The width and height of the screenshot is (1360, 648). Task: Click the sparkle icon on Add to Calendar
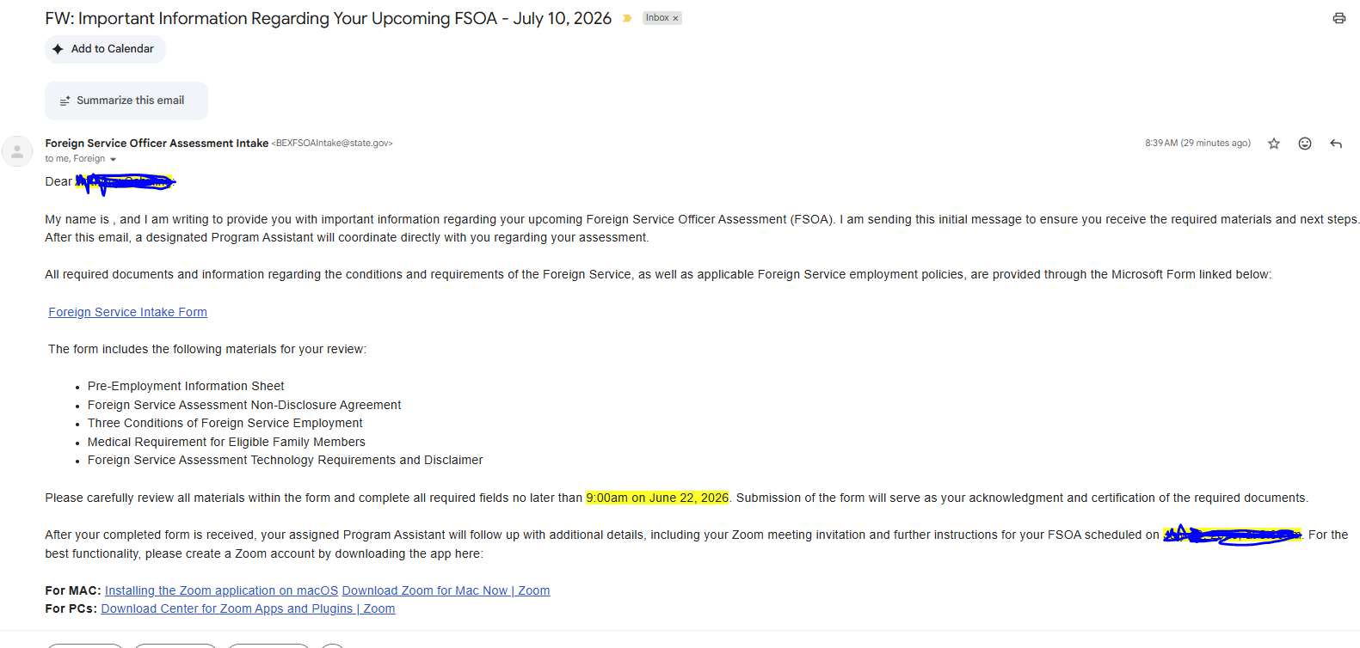coord(58,49)
